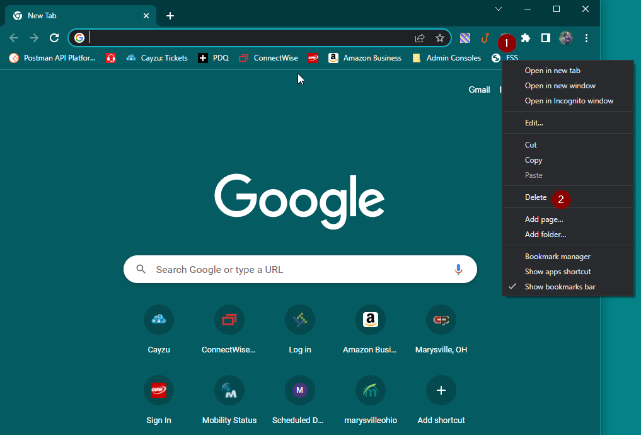Choose Open in Incognito window

click(x=569, y=101)
